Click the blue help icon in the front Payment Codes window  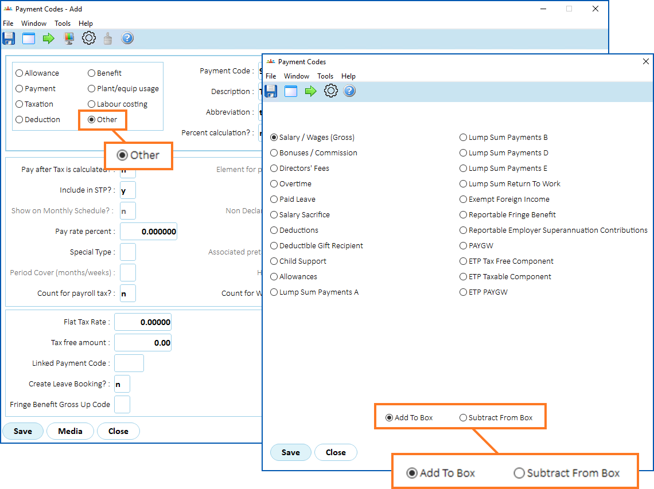click(349, 91)
